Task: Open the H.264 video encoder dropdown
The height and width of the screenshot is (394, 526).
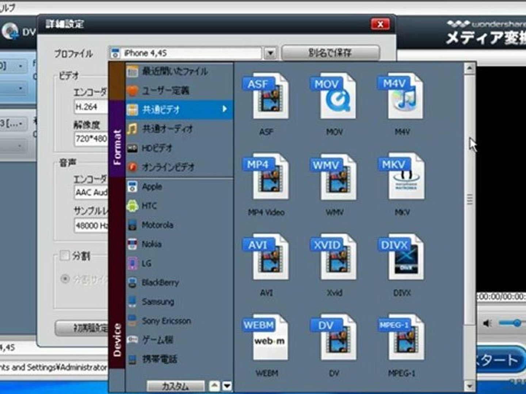Action: (x=91, y=107)
